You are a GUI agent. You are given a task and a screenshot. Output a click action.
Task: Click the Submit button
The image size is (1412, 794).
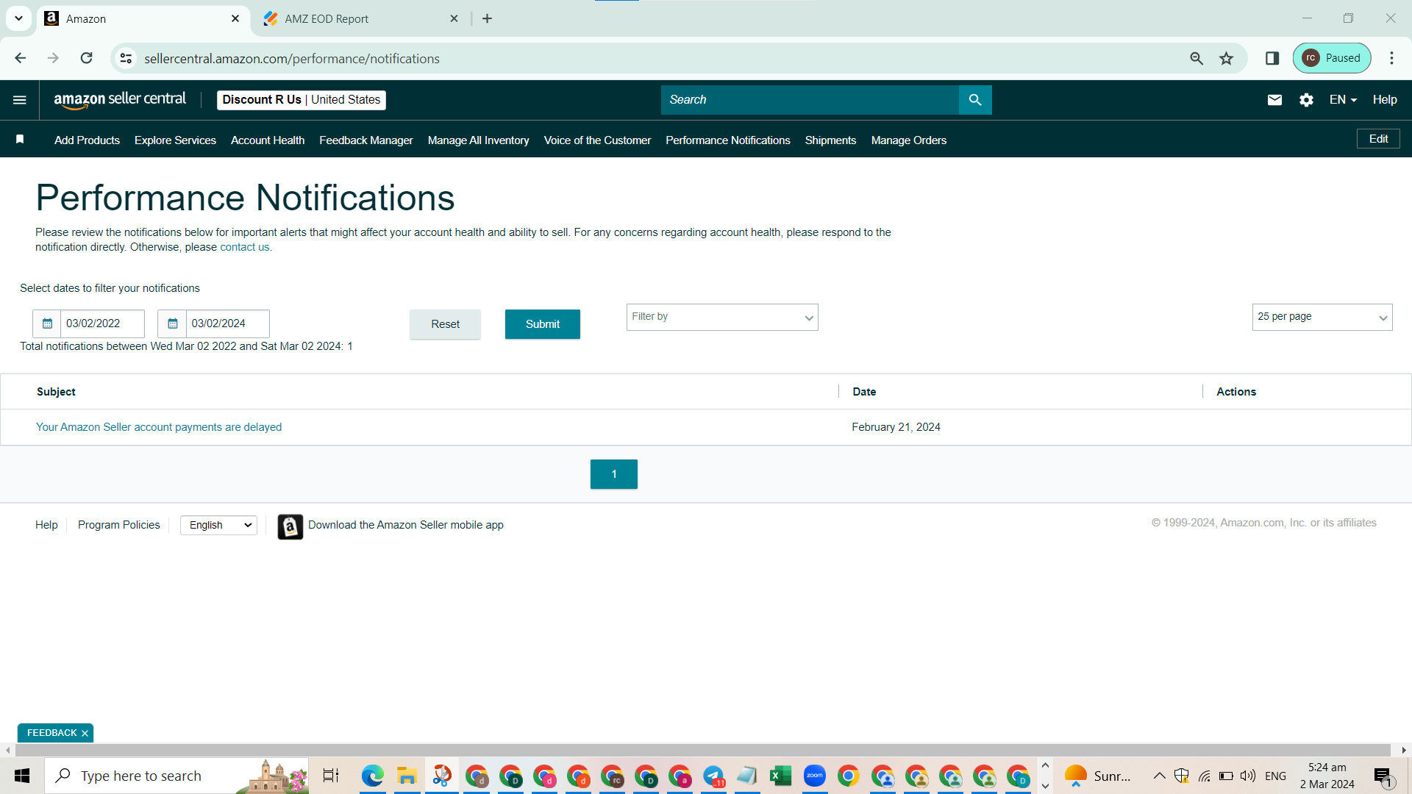[x=543, y=324]
